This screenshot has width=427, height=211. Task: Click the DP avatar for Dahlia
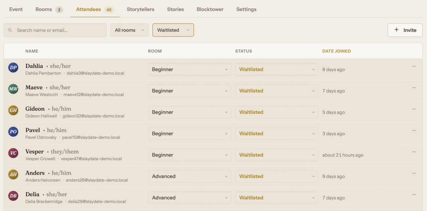pos(13,67)
